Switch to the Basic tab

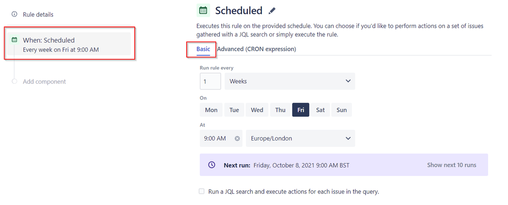(203, 49)
